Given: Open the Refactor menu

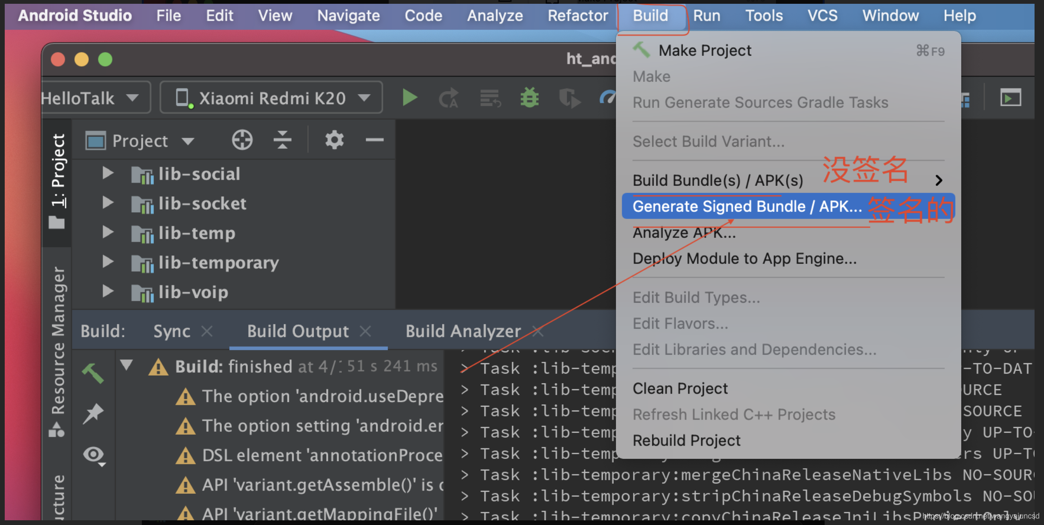Looking at the screenshot, I should 578,16.
